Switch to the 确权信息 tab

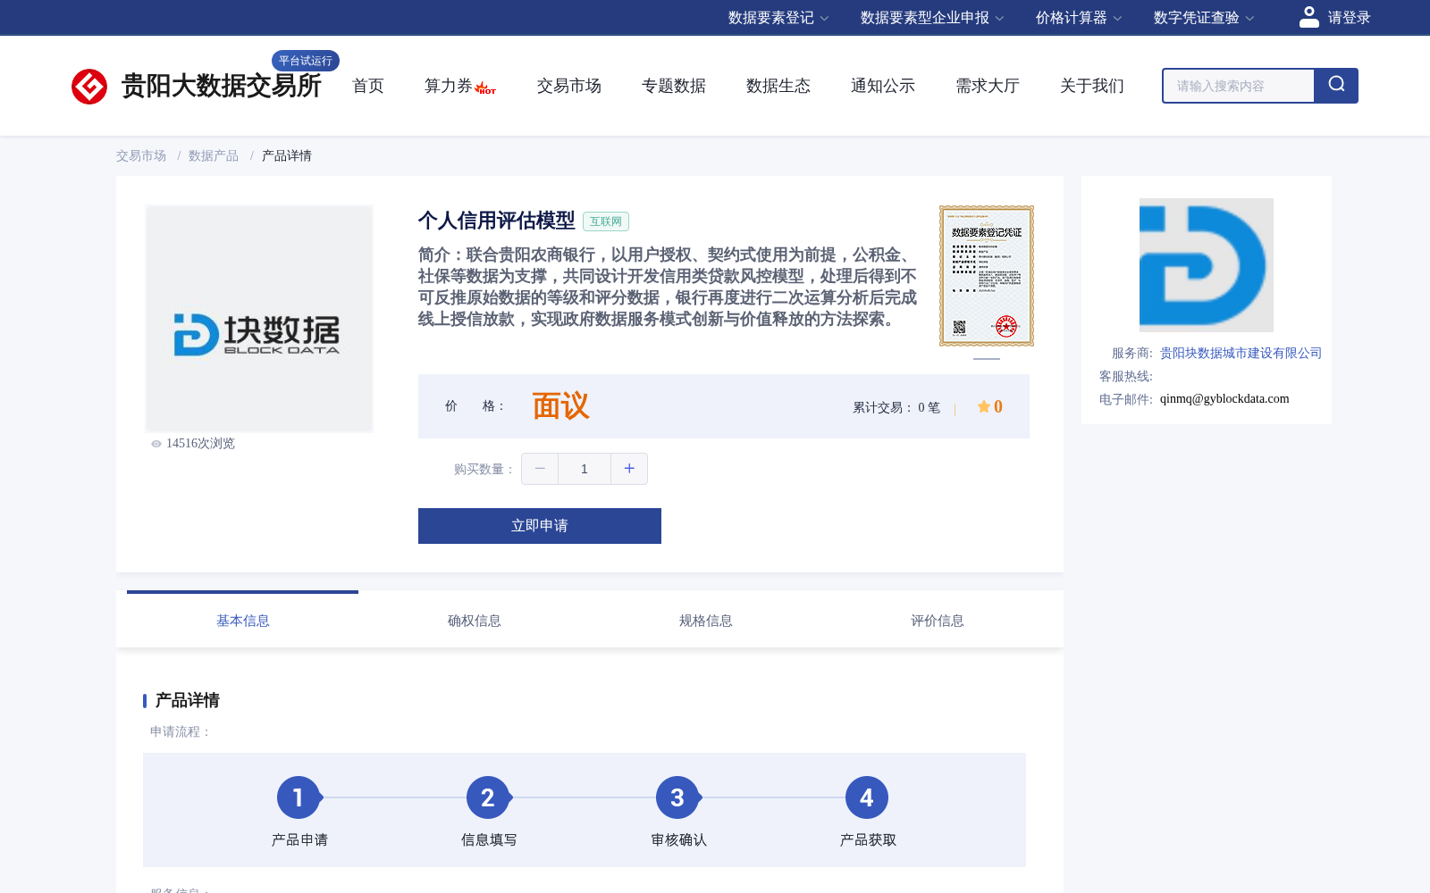[x=475, y=621]
